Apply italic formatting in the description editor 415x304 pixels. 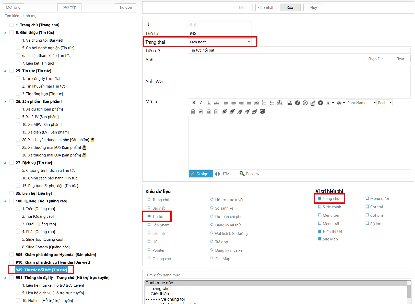pyautogui.click(x=201, y=103)
